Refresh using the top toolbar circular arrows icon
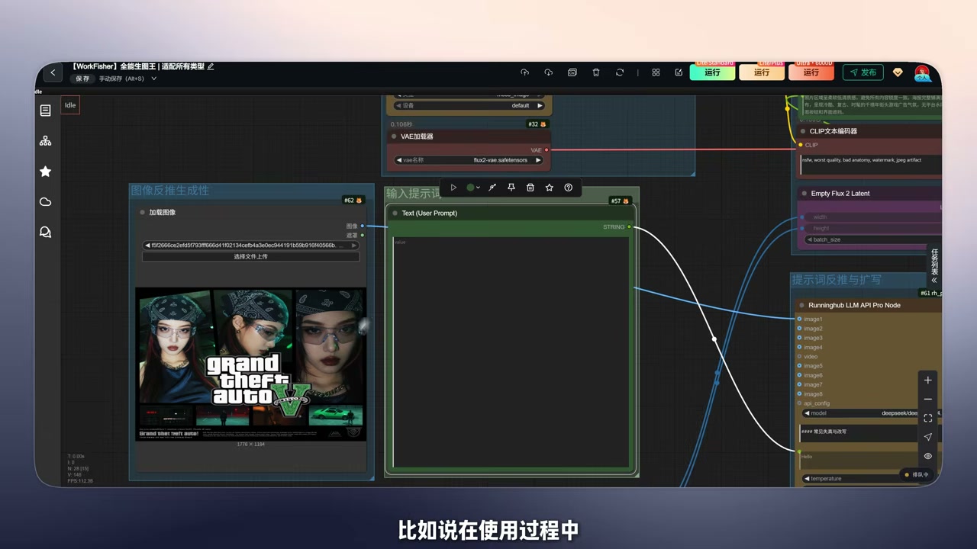977x549 pixels. coord(620,72)
